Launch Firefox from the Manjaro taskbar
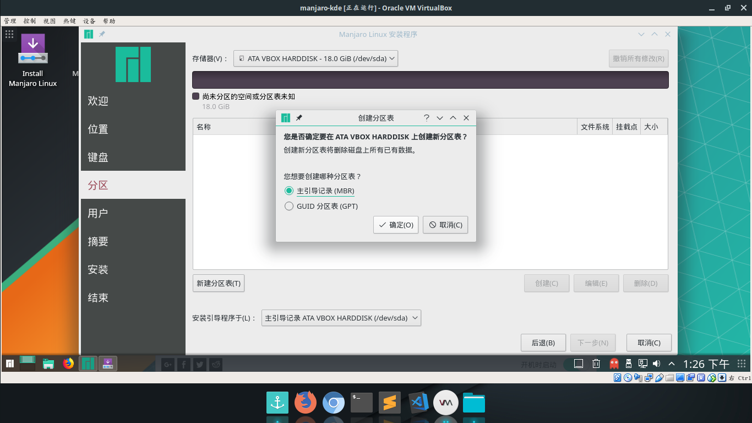Viewport: 752px width, 423px height. point(68,364)
